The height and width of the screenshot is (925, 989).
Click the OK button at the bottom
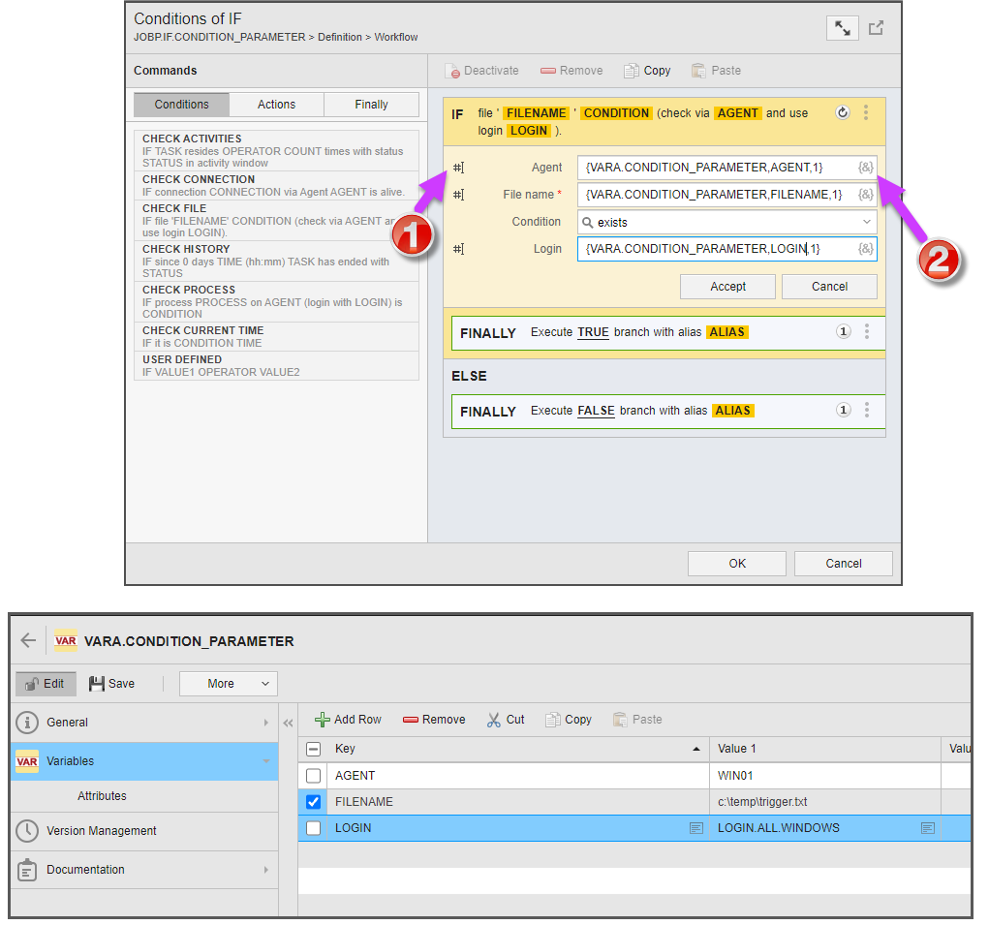(736, 563)
